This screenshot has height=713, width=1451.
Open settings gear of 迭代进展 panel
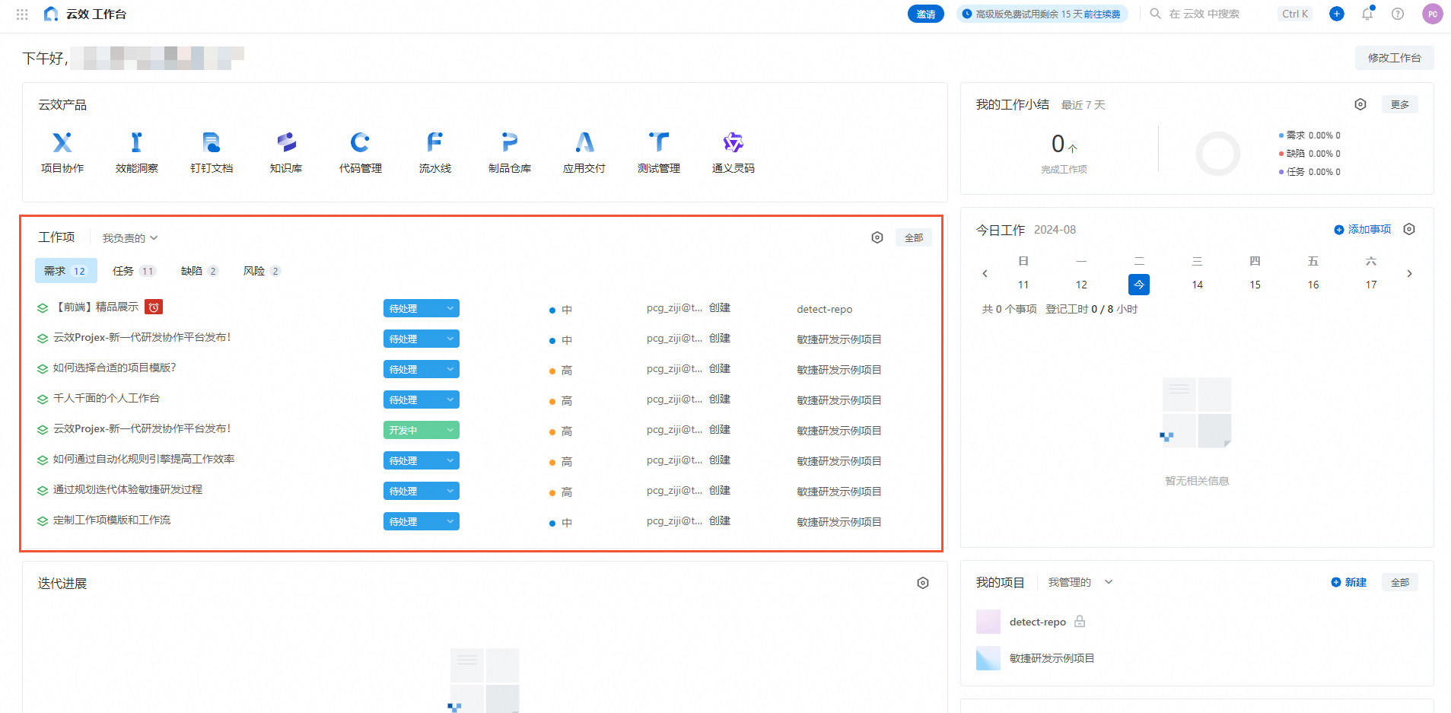[923, 583]
